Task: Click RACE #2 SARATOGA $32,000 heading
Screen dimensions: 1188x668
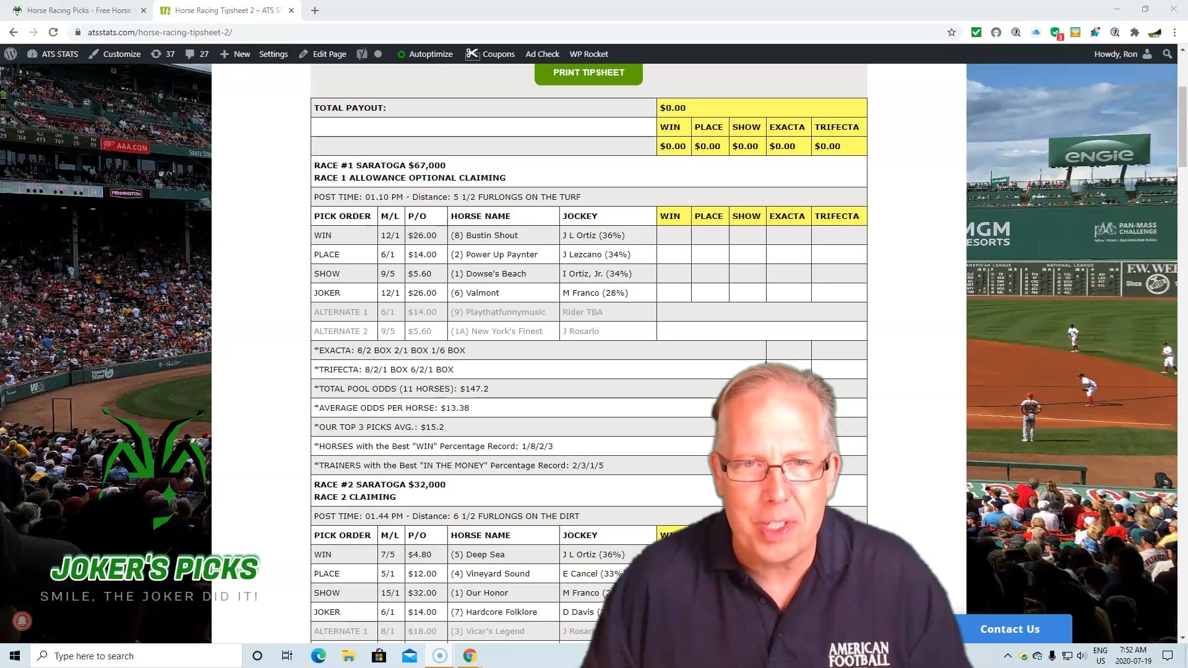Action: pyautogui.click(x=379, y=484)
